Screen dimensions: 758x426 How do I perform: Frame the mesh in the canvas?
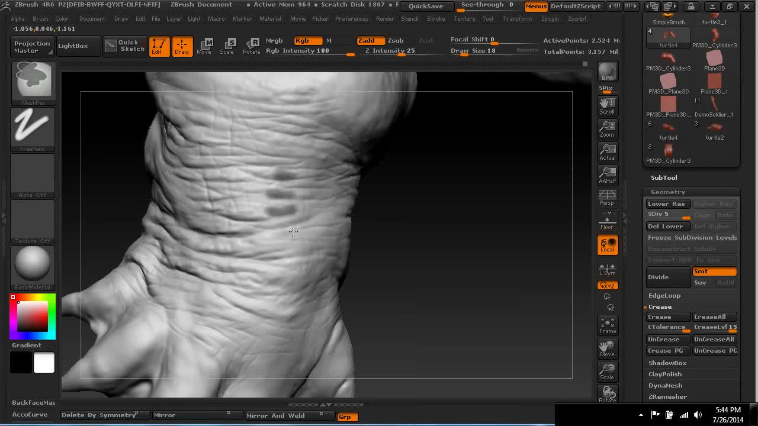pos(607,325)
